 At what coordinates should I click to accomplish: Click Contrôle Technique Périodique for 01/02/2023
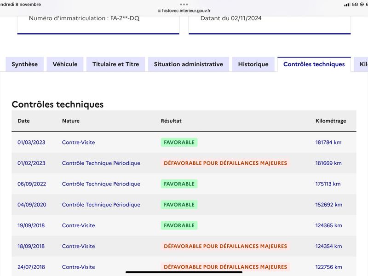coord(101,163)
